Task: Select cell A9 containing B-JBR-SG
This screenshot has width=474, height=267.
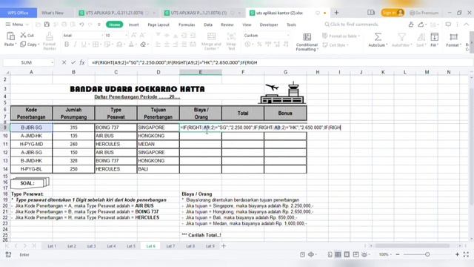Action: [31, 128]
